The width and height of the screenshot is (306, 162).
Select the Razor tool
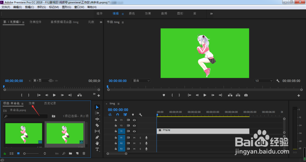(x=97, y=125)
